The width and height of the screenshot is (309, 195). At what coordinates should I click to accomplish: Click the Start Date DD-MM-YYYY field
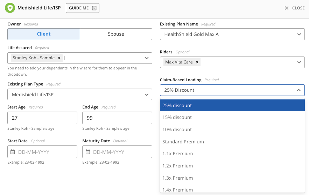pos(42,152)
